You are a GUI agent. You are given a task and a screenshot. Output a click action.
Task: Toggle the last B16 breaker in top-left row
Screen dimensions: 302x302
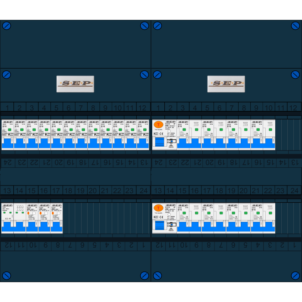point(143,143)
